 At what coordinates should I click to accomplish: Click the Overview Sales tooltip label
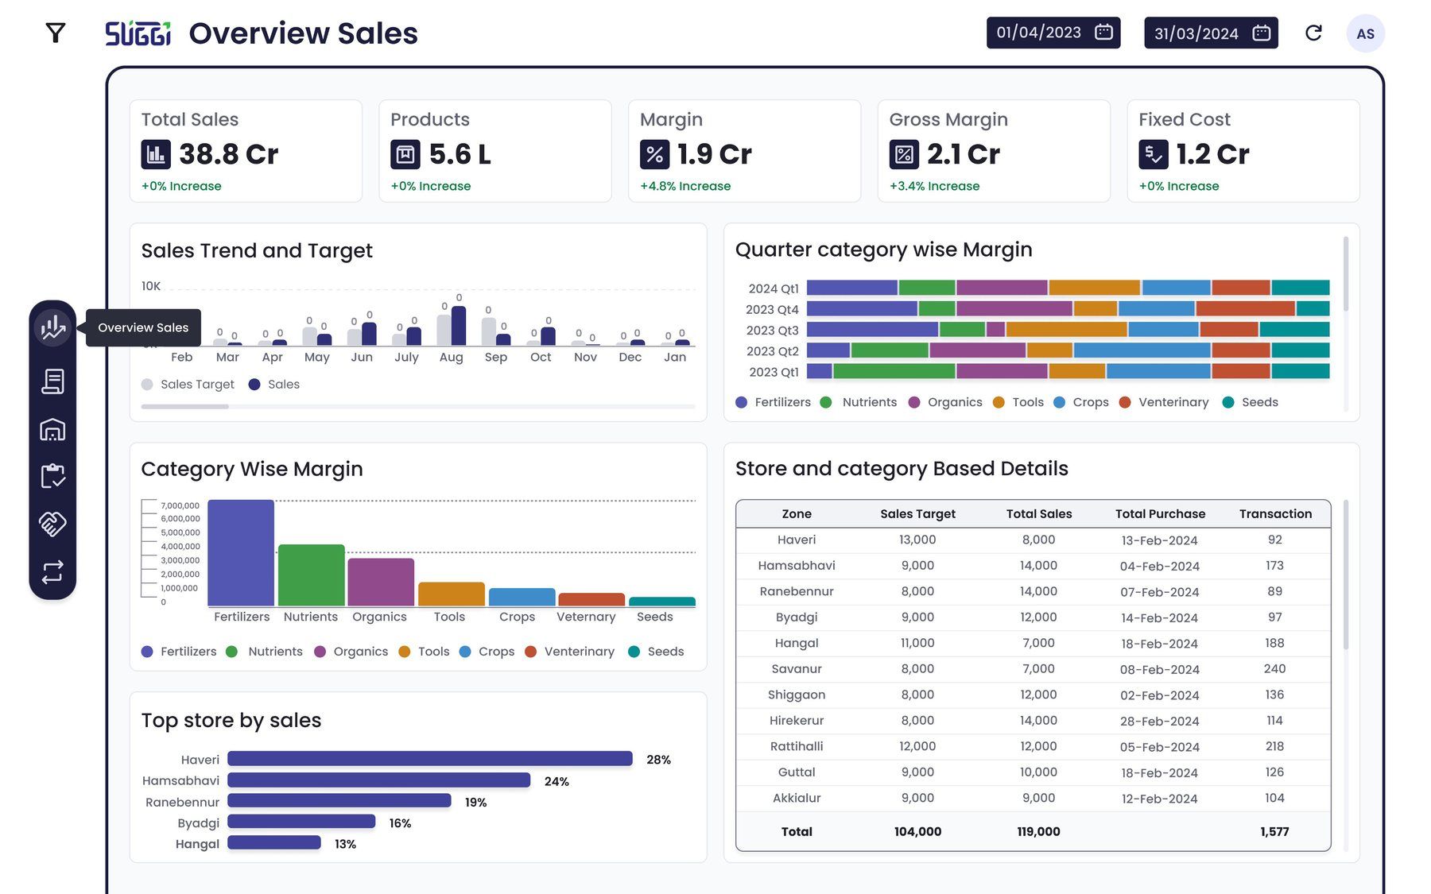(143, 327)
